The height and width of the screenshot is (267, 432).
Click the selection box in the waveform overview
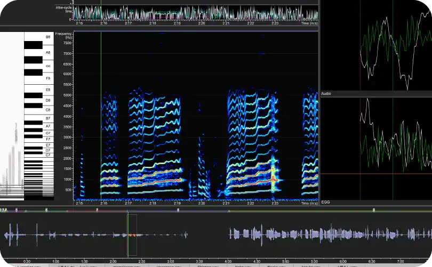point(132,234)
